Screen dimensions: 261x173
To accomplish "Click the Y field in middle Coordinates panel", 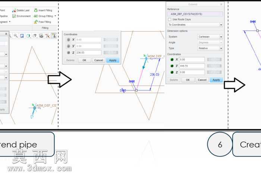I will tap(88, 46).
